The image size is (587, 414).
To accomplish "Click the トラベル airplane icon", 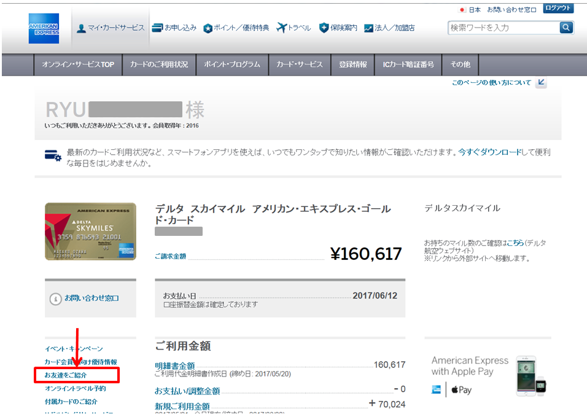I will (x=281, y=28).
